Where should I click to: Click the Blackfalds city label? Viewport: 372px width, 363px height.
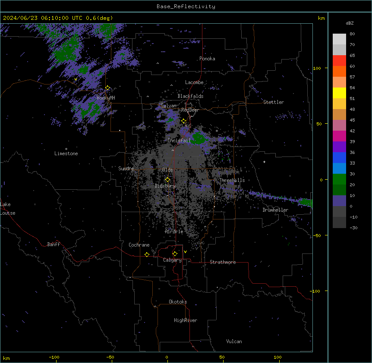click(190, 96)
